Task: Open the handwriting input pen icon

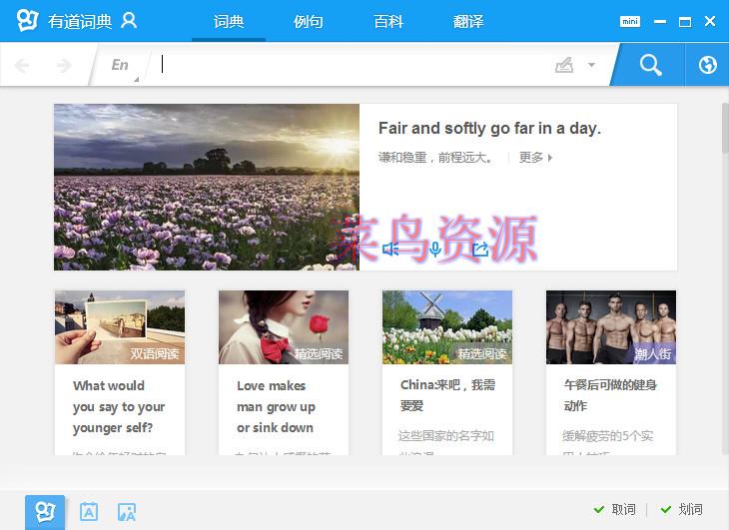Action: tap(564, 65)
